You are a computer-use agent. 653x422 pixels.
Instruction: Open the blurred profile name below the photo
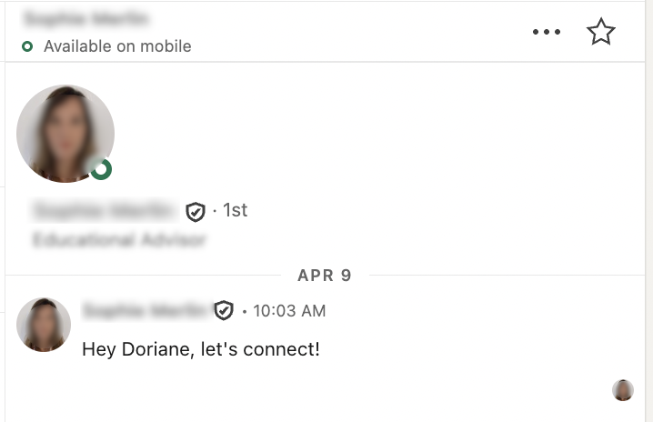click(104, 211)
